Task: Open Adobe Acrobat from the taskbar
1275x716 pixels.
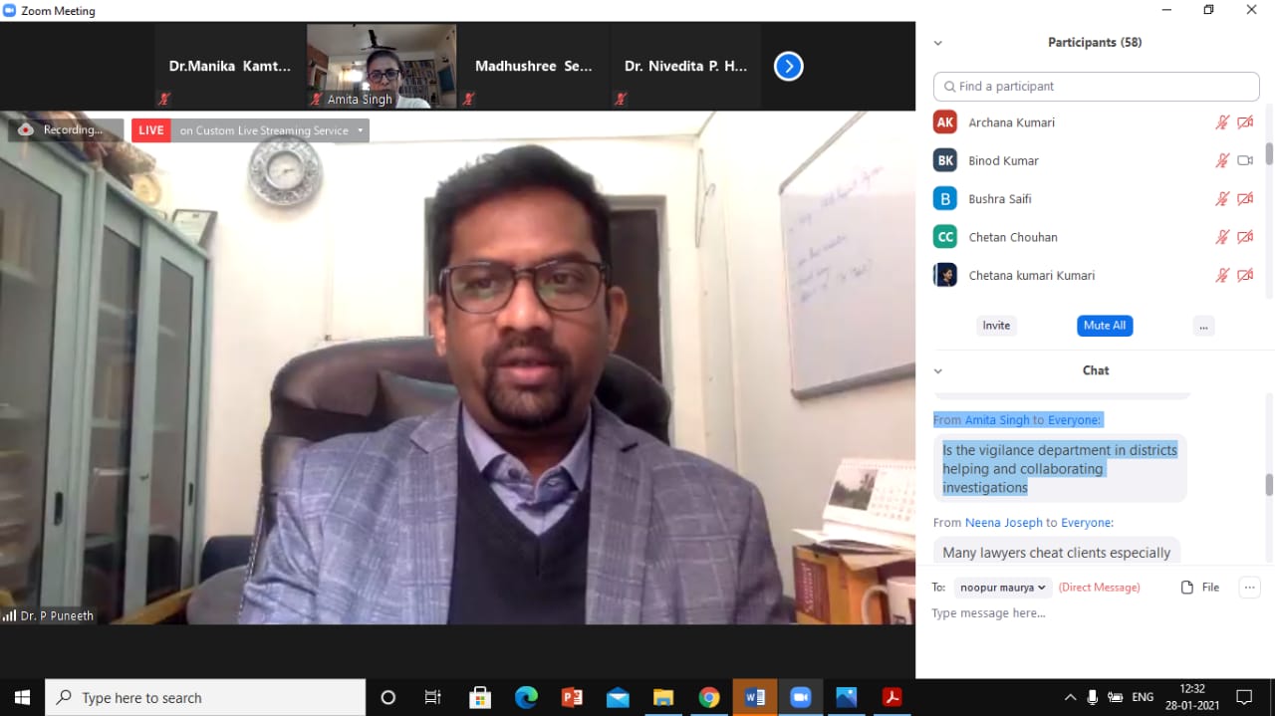Action: (x=892, y=697)
